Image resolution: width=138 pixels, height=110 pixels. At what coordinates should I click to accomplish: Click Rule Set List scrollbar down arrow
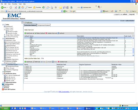tap(133, 55)
